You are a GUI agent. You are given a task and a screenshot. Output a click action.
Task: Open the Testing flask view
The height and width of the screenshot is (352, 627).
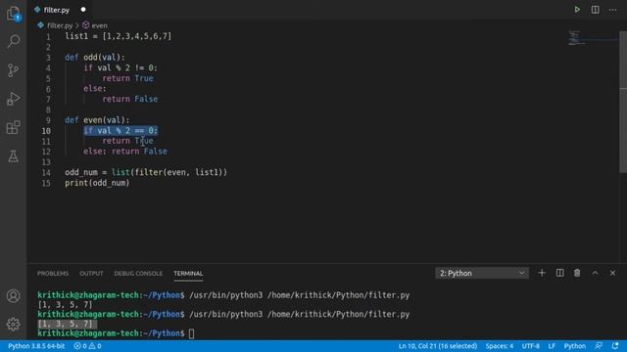click(x=13, y=156)
